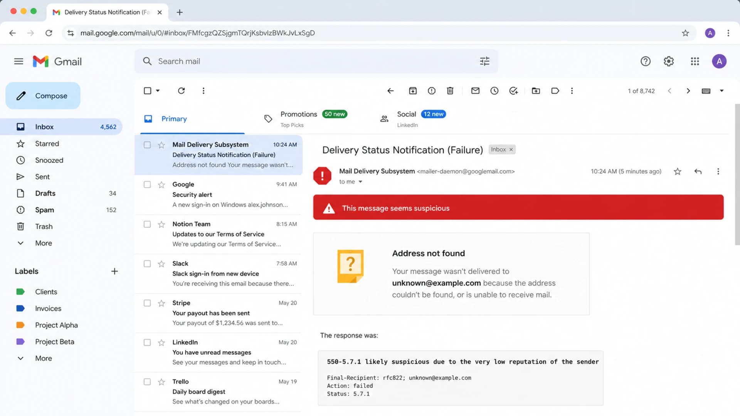
Task: Open Chrome menu three dots
Action: [x=728, y=33]
